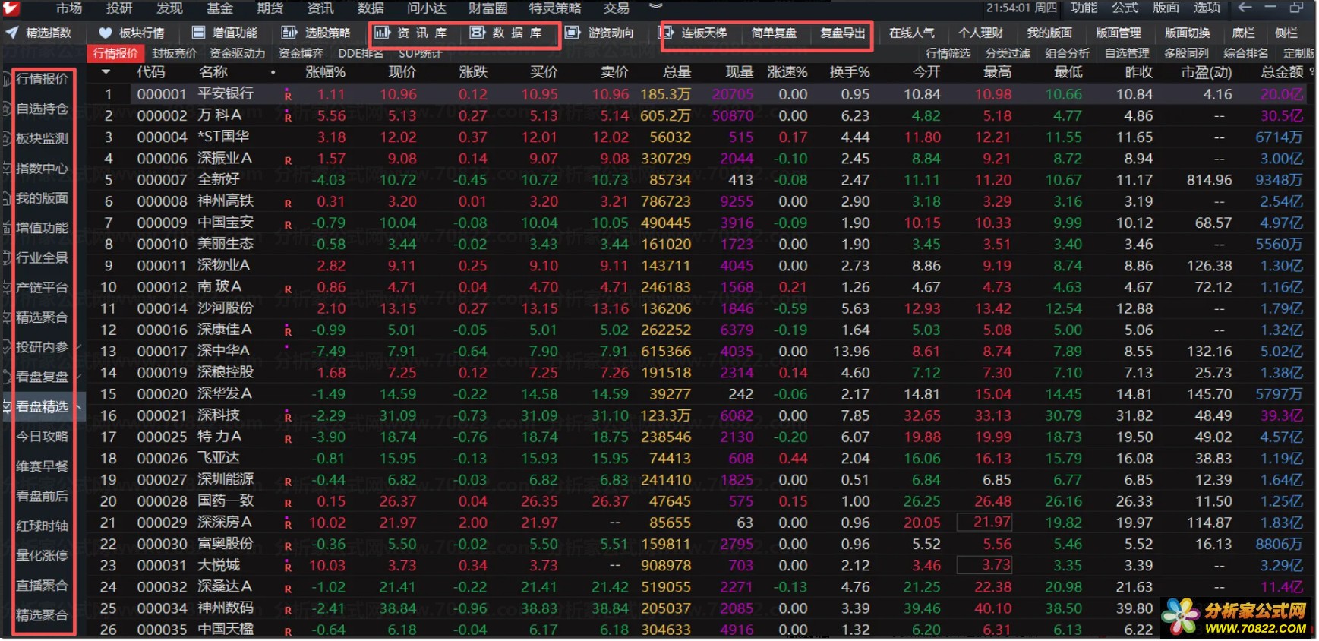Collapse the 看盘精选 sidebar group
Viewport: 1319px width, 641px height.
point(78,407)
